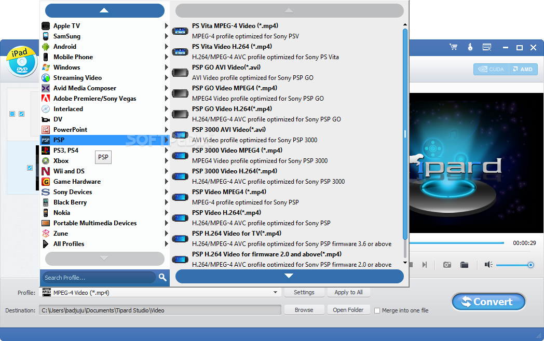The width and height of the screenshot is (544, 341).
Task: Select the PS3, PS4 category
Action: [105, 151]
